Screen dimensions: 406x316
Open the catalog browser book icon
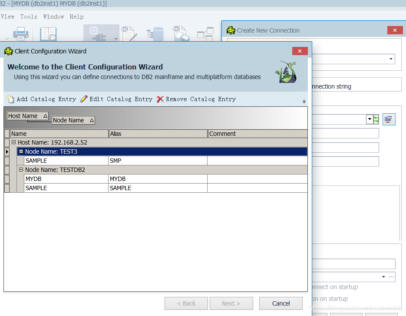click(48, 34)
